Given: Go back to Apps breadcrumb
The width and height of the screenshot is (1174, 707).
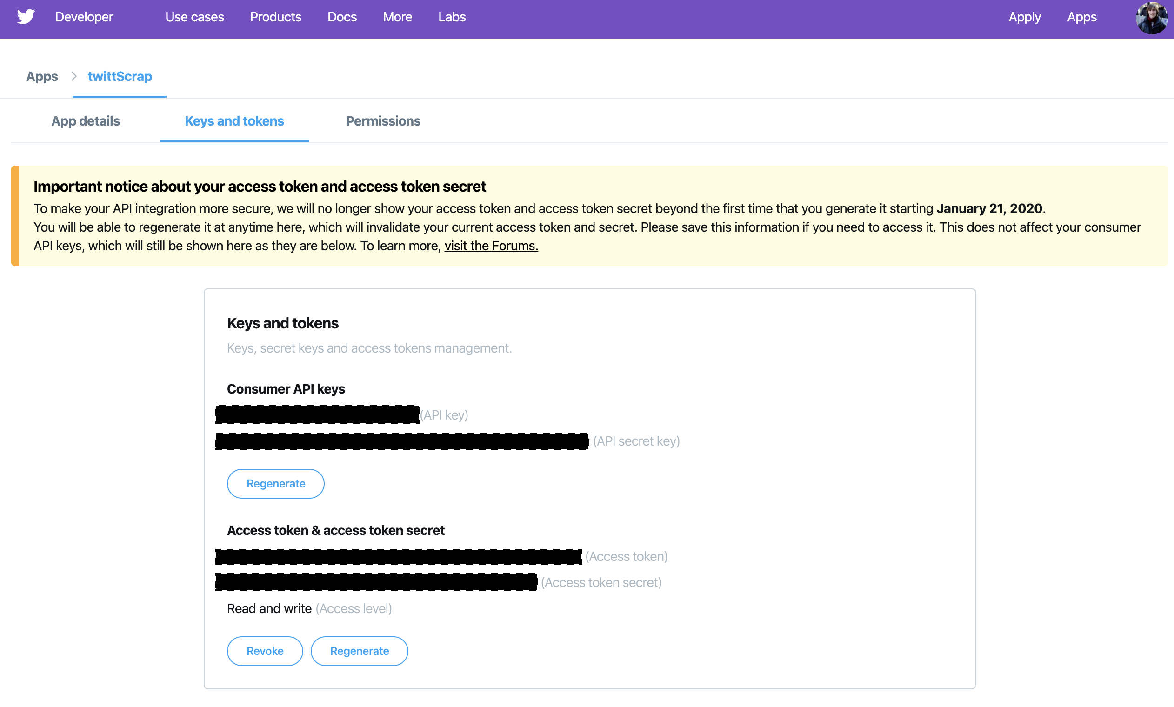Looking at the screenshot, I should point(42,76).
